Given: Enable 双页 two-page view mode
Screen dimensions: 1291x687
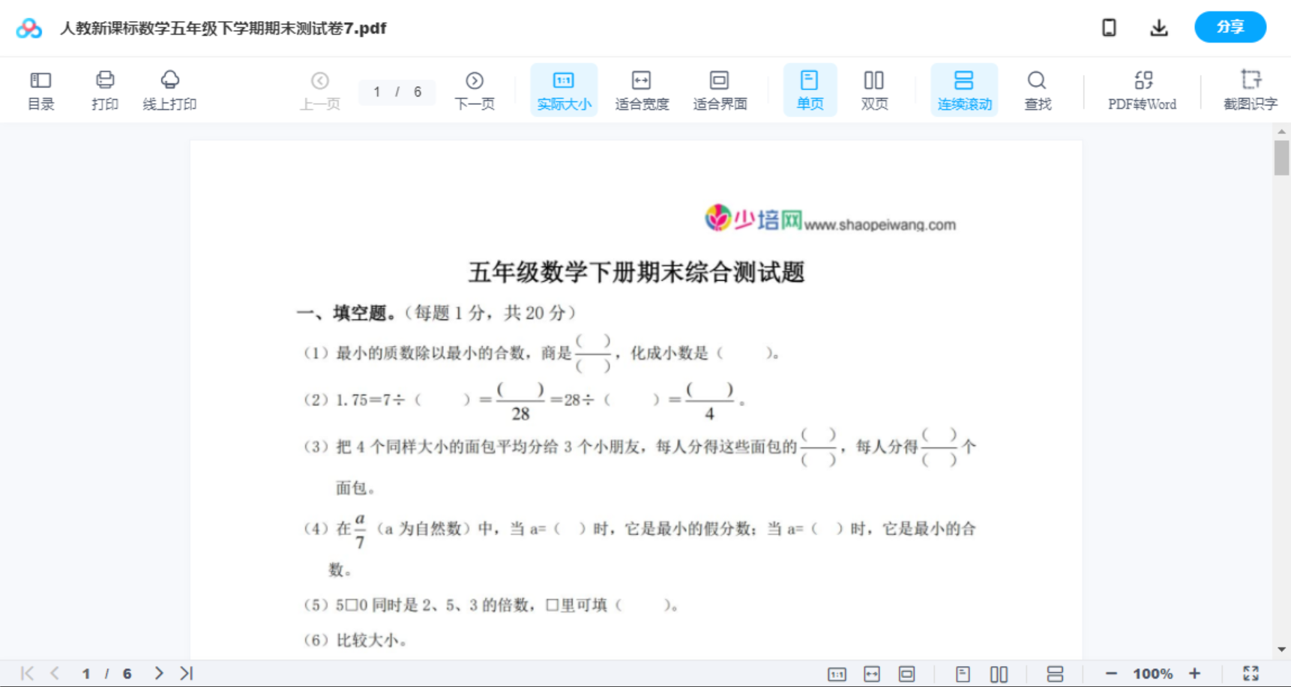Looking at the screenshot, I should pyautogui.click(x=873, y=89).
